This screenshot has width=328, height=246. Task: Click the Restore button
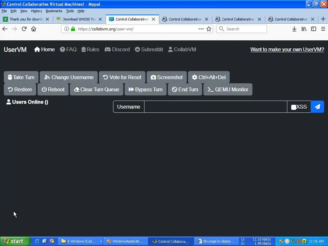20,89
